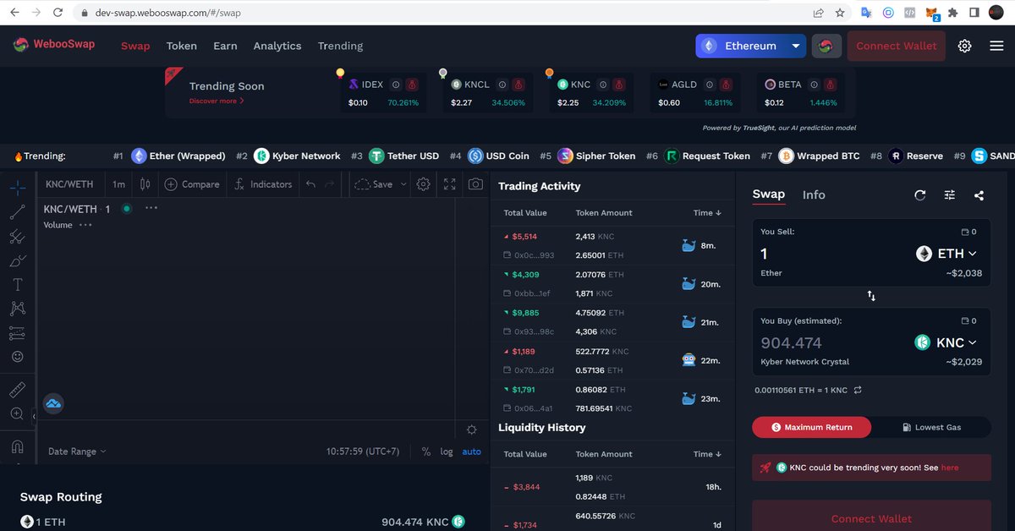Switch to the Info tab

tap(814, 194)
